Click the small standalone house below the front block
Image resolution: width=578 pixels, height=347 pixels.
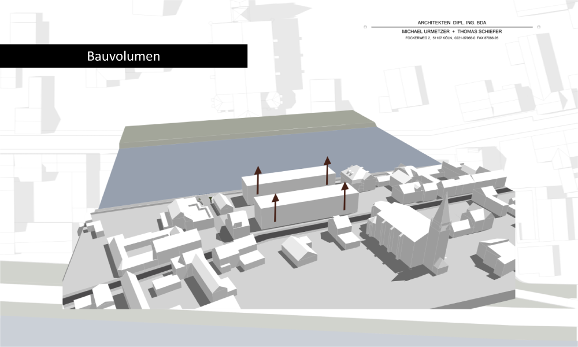(299, 250)
